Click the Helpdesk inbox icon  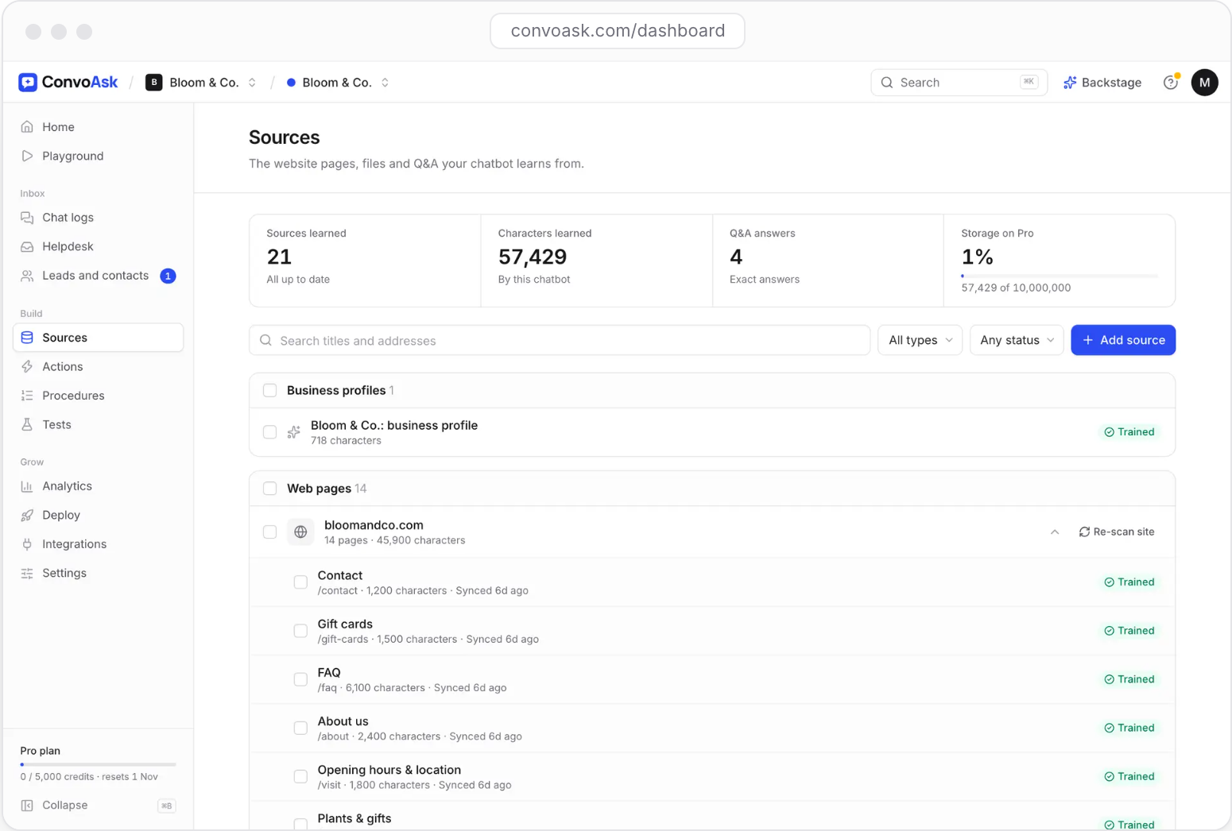point(27,246)
